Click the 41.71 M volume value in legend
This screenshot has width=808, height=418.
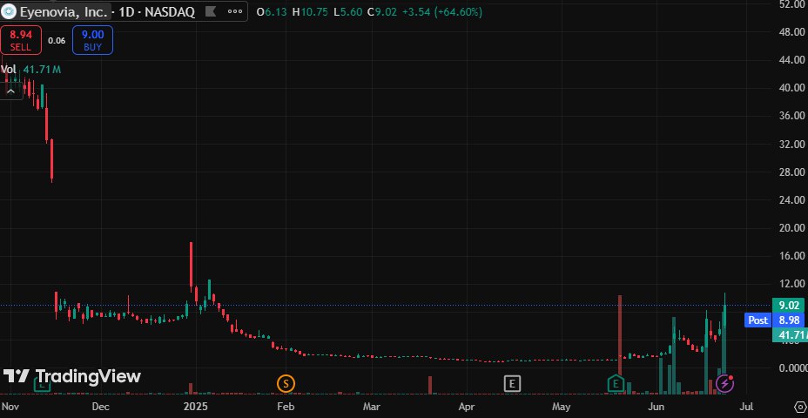coord(42,69)
